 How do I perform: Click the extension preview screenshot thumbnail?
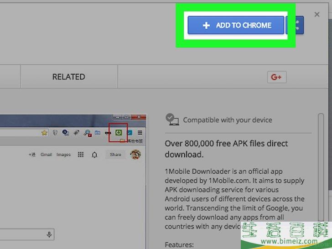(x=73, y=182)
